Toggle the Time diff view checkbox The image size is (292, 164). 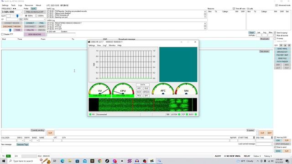[234, 9]
